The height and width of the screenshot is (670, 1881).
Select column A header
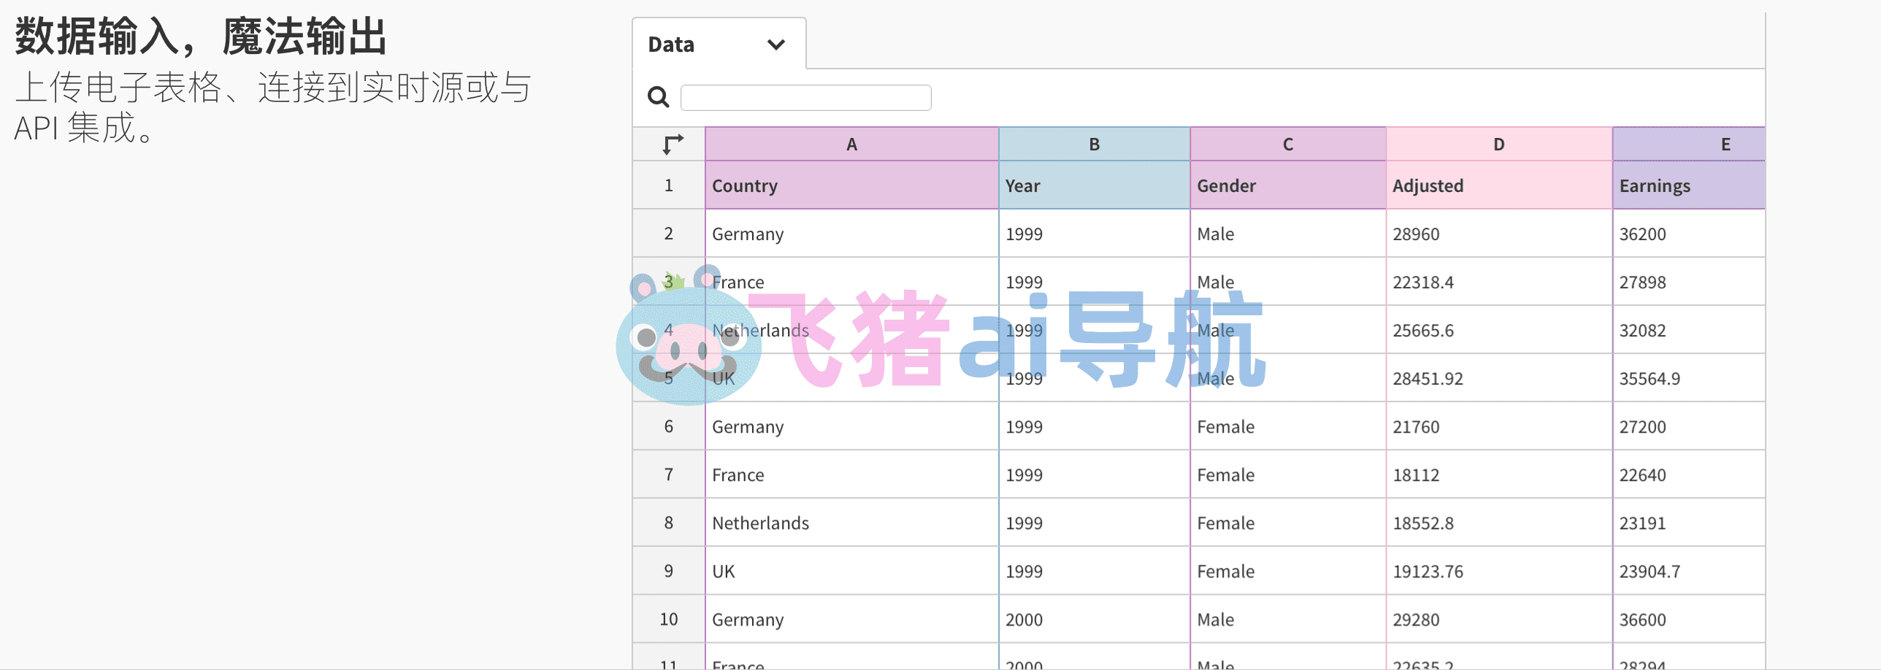pos(851,144)
